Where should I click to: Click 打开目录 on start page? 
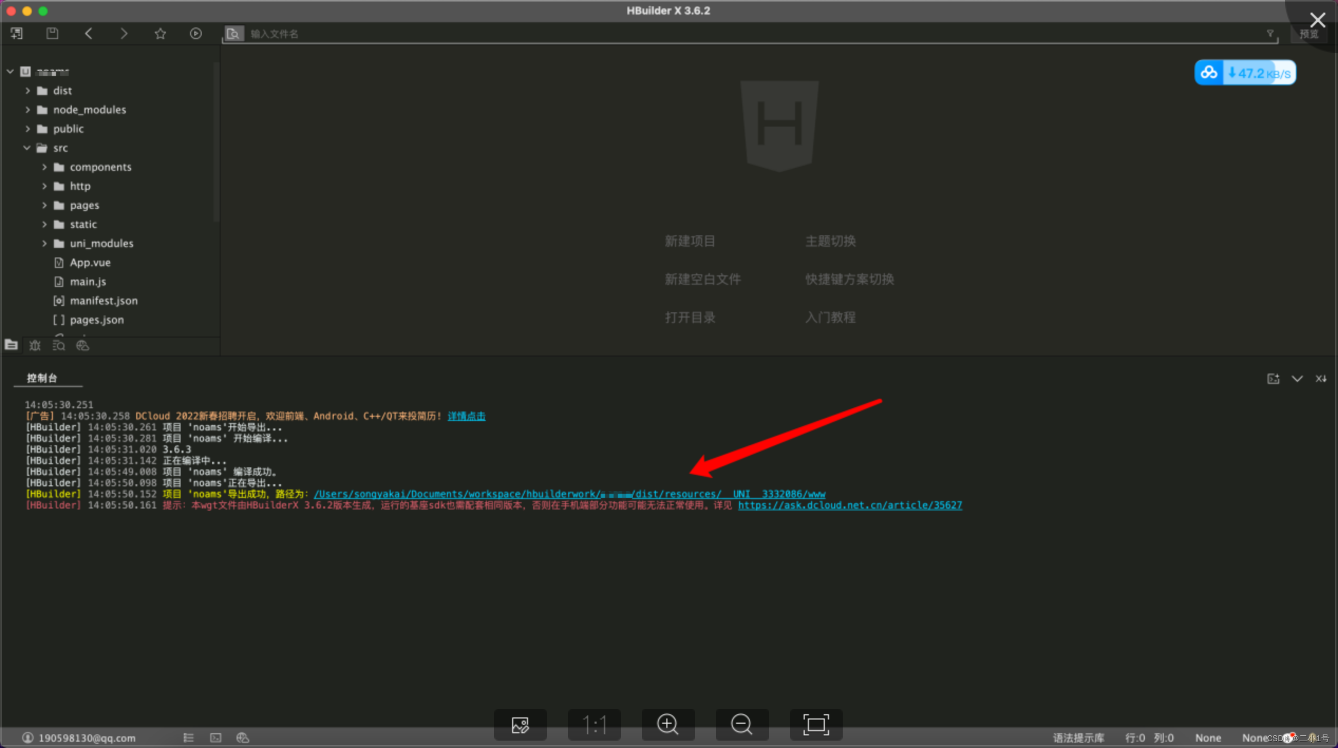pyautogui.click(x=690, y=317)
